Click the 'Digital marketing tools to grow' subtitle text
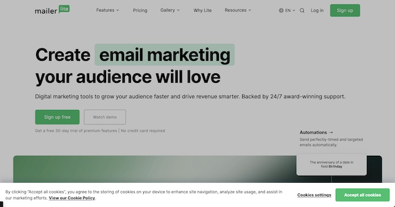Viewport: 395px width, 207px height. [x=190, y=96]
